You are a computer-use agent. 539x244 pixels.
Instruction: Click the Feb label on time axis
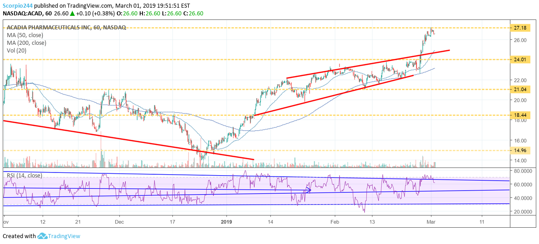click(335, 222)
